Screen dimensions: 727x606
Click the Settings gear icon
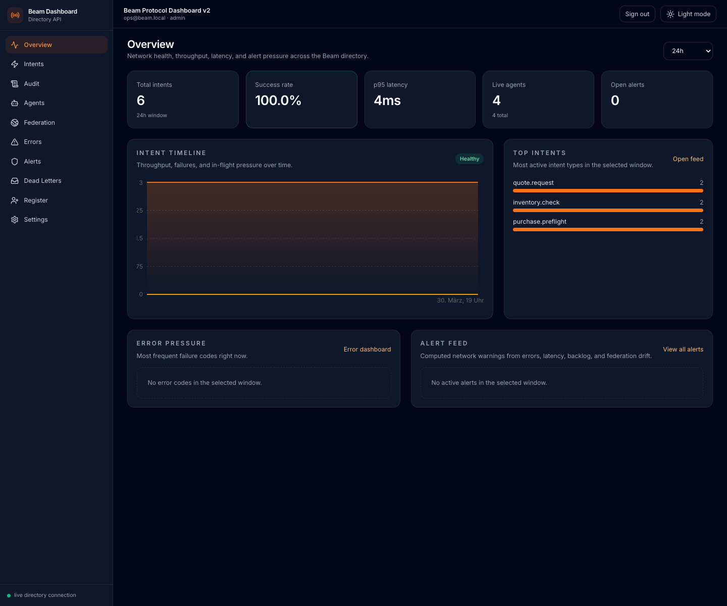[15, 219]
